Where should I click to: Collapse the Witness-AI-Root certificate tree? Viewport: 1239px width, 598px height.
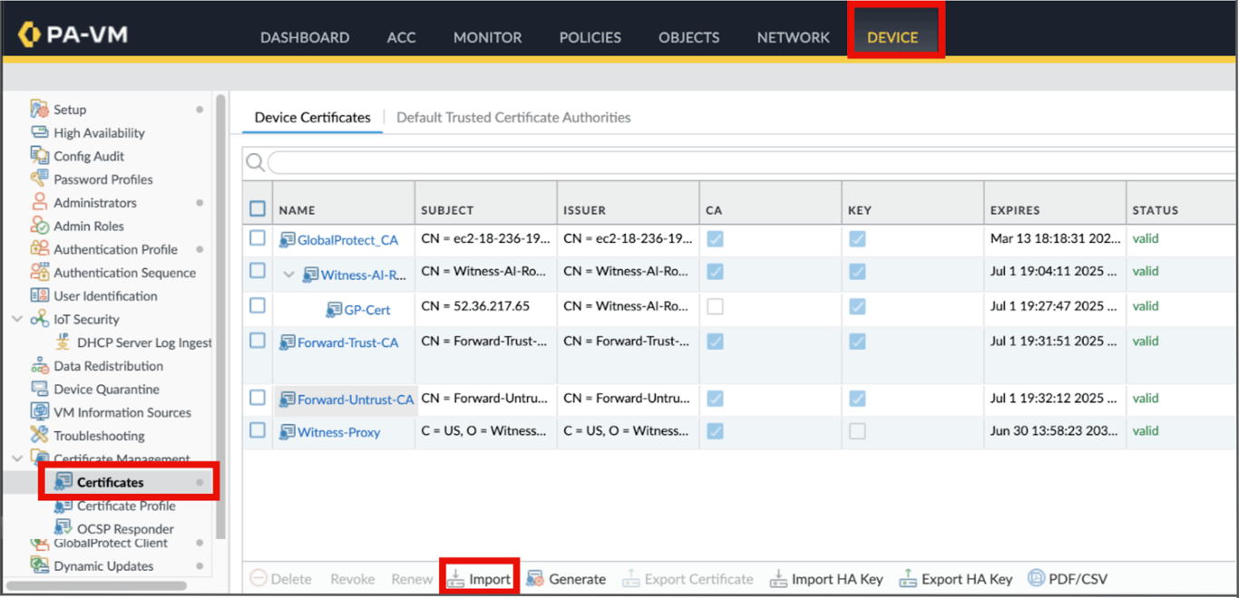pyautogui.click(x=288, y=275)
